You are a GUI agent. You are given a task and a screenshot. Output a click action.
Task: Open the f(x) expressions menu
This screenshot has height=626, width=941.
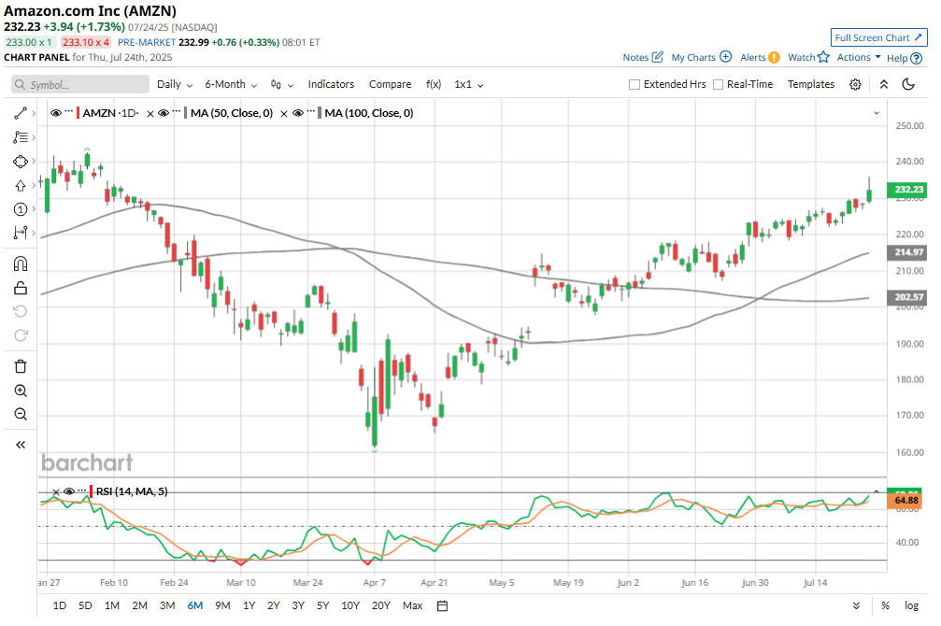434,85
